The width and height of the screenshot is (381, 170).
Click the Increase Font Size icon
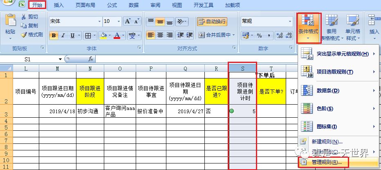(127, 21)
